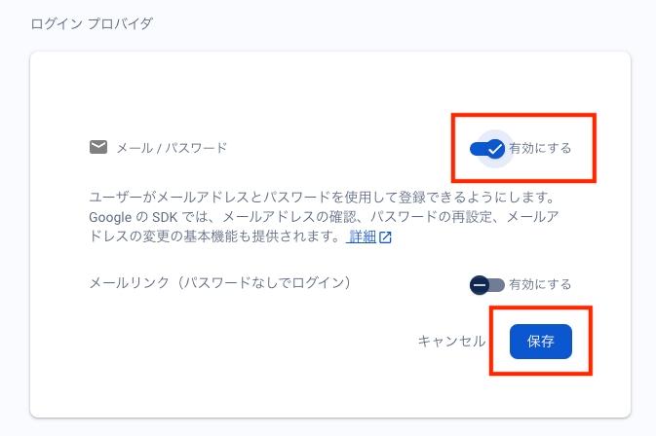The image size is (656, 436).
Task: Click empty space left of キャンセル in the card
Action: (251, 342)
